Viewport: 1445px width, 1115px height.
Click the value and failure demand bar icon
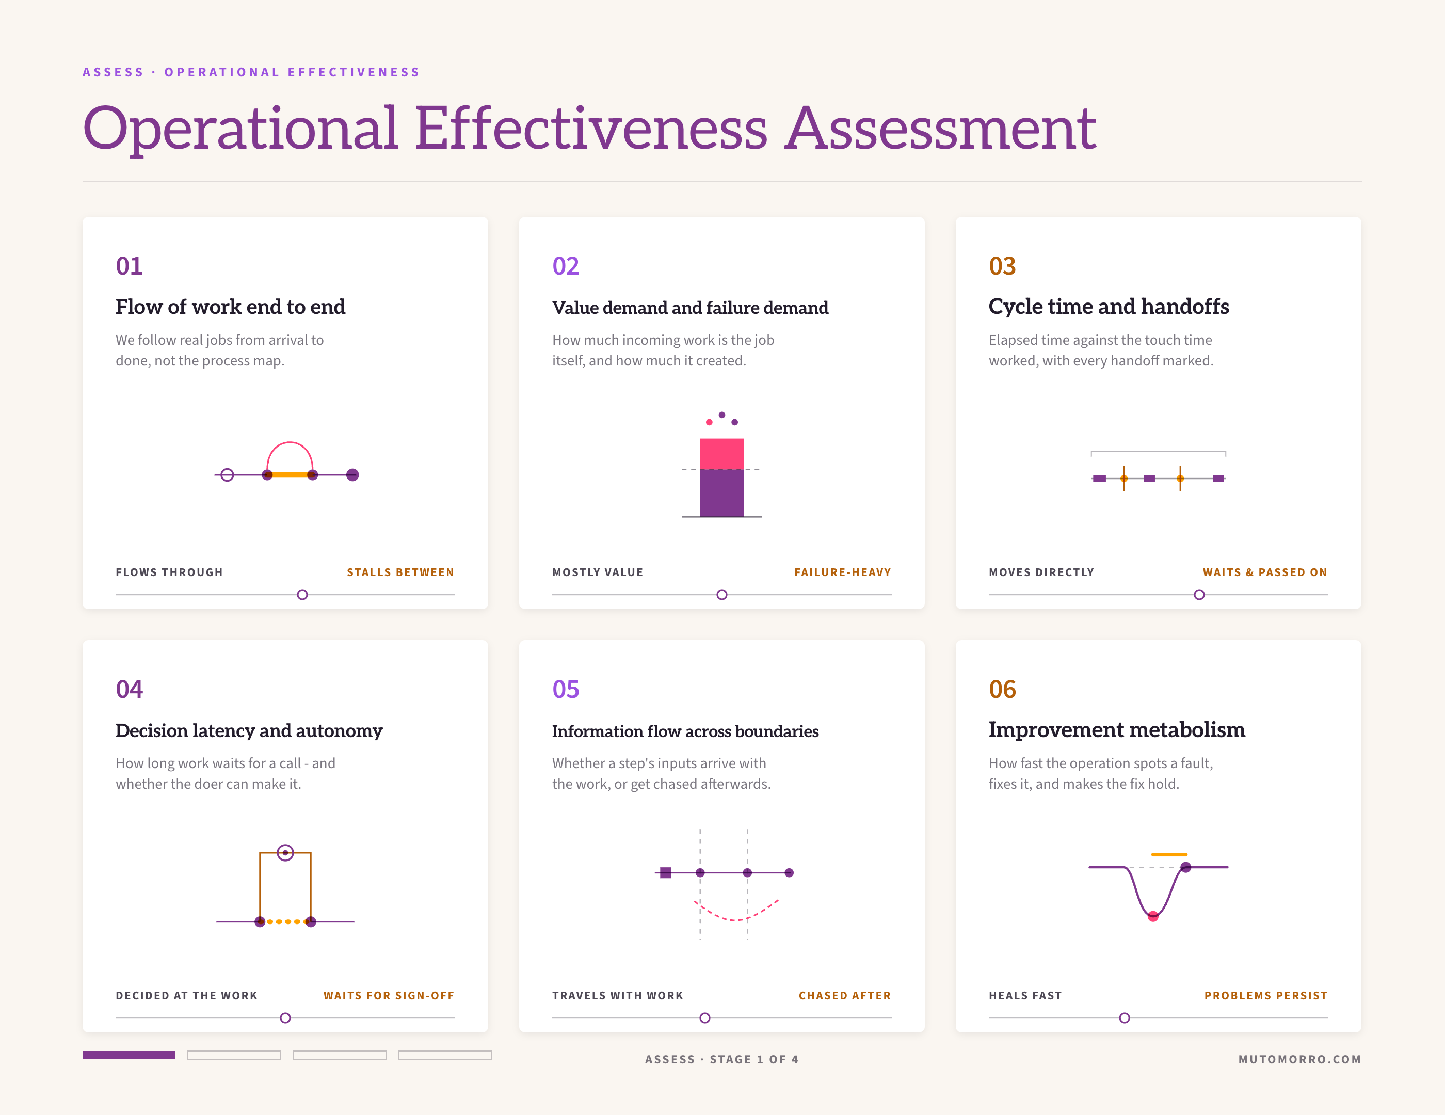(722, 465)
